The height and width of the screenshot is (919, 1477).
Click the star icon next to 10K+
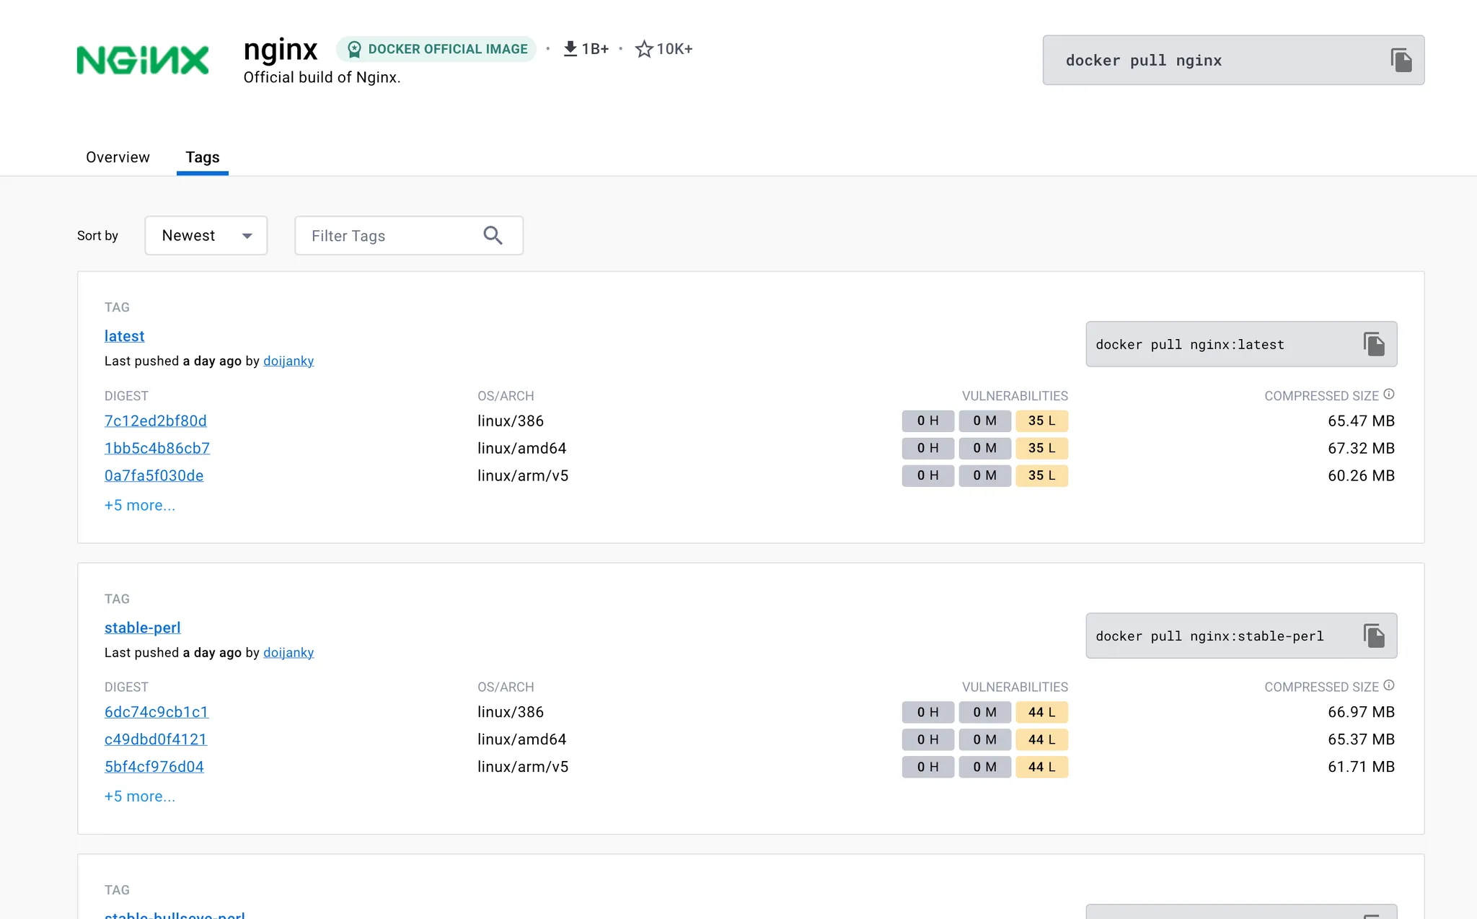pos(643,49)
